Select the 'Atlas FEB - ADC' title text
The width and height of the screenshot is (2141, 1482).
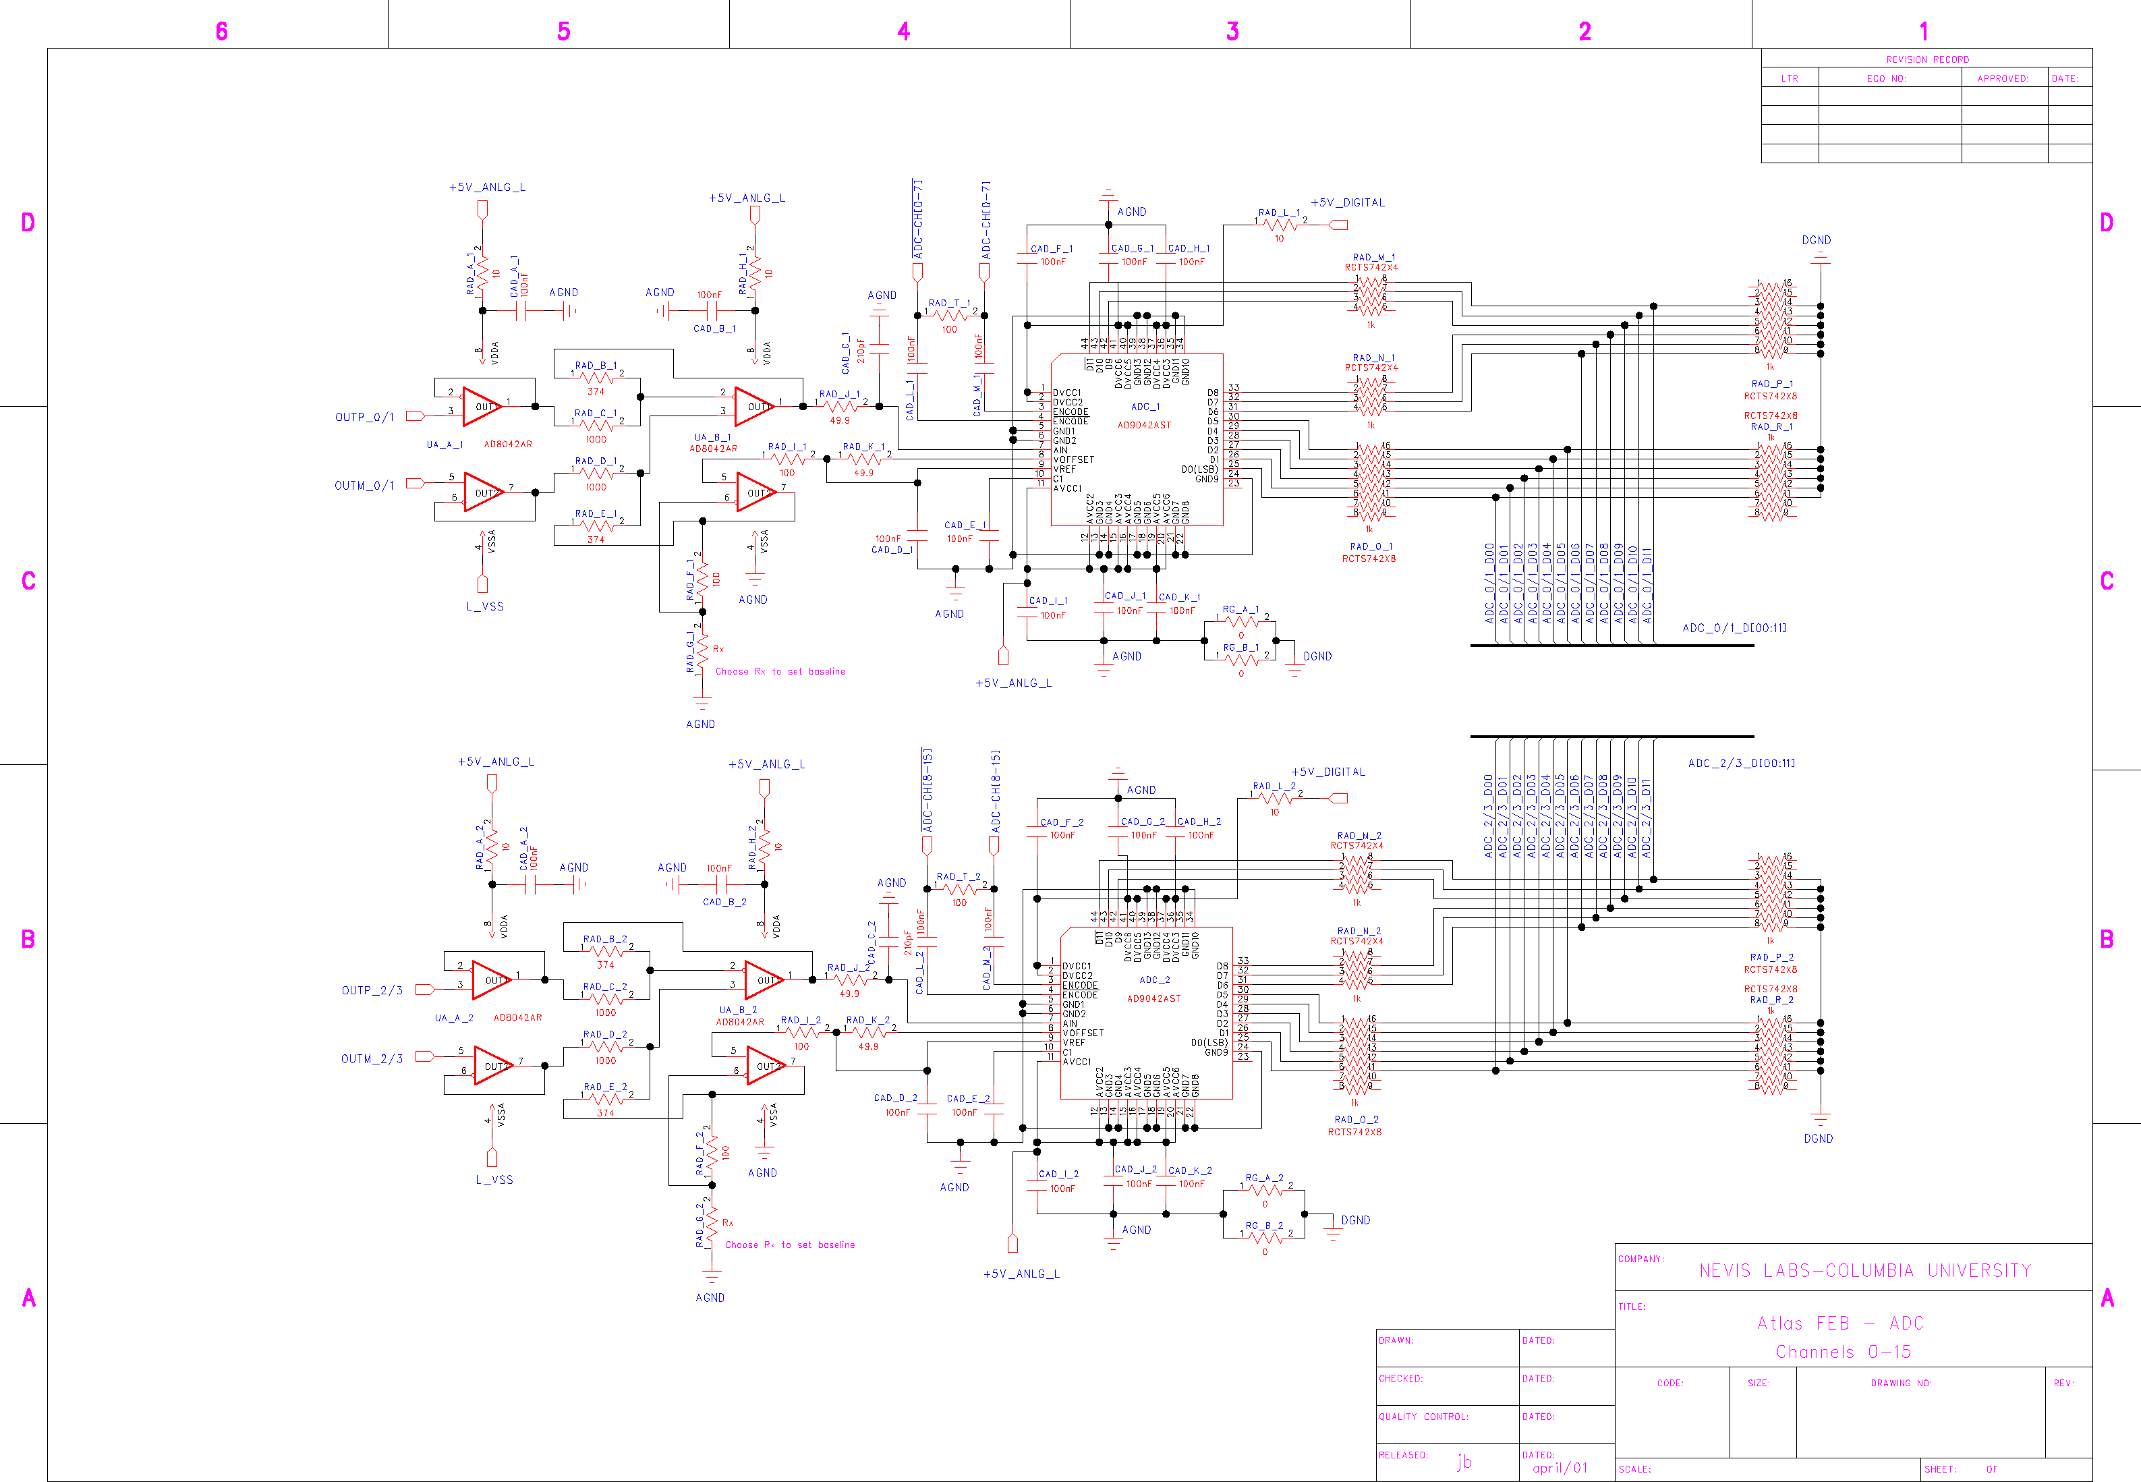(1840, 1323)
